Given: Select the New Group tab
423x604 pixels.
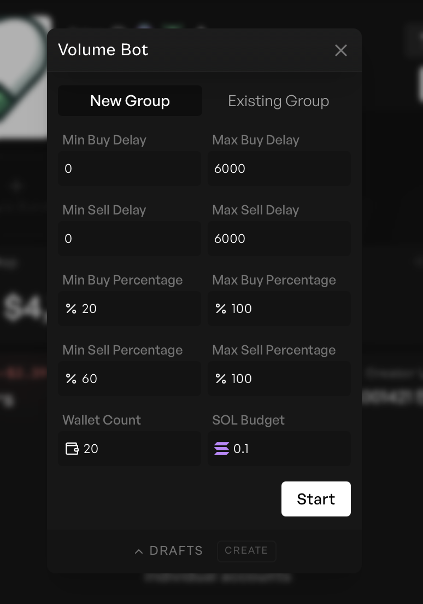Looking at the screenshot, I should (130, 101).
